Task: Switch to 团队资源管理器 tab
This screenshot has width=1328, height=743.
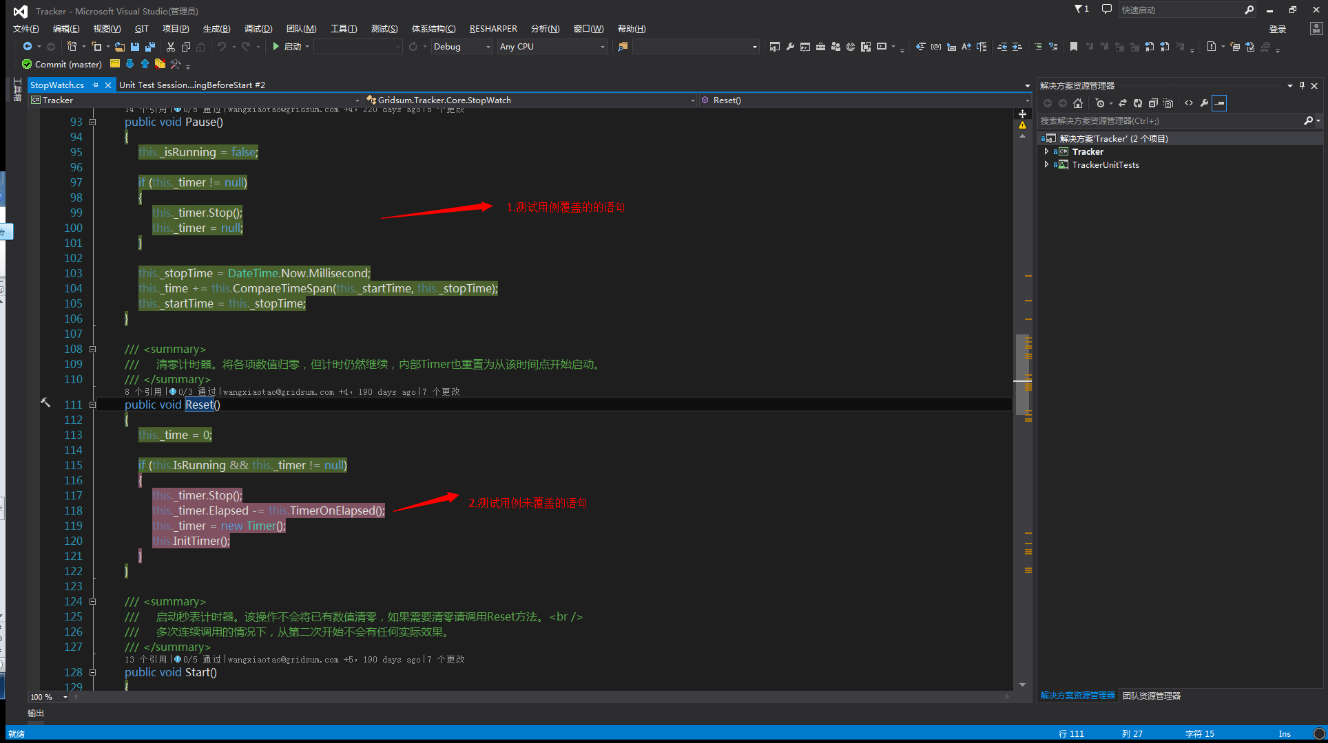Action: [1152, 696]
